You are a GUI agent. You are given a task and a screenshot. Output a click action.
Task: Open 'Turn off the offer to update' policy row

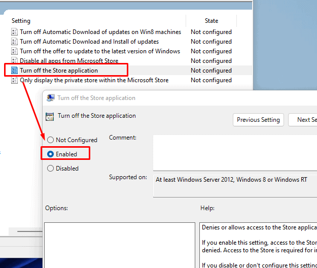point(100,51)
